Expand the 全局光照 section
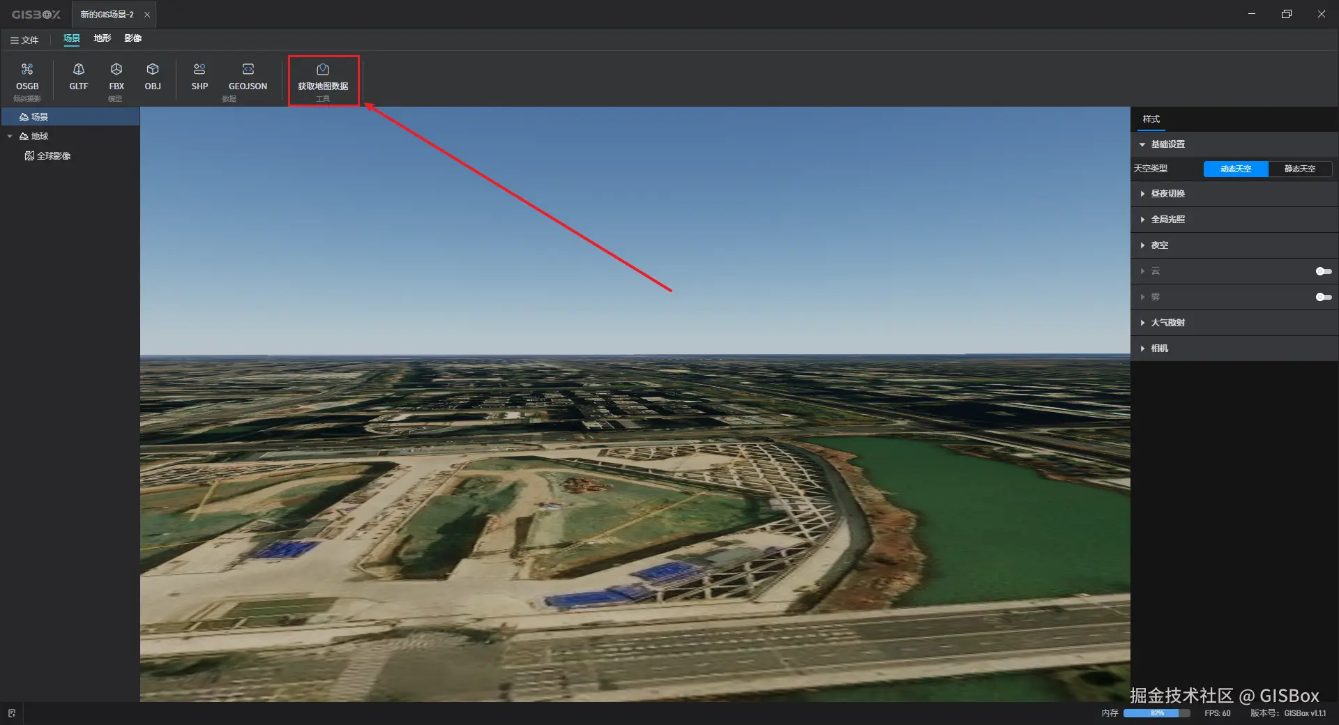 click(x=1234, y=220)
